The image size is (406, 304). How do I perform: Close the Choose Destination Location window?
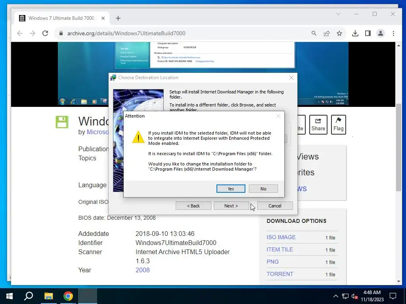point(291,78)
